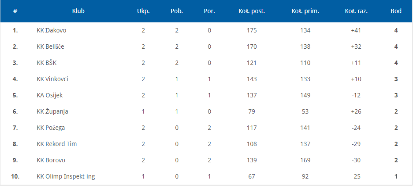
Task: Click the KK Đakovo club name
Action: pyautogui.click(x=52, y=30)
